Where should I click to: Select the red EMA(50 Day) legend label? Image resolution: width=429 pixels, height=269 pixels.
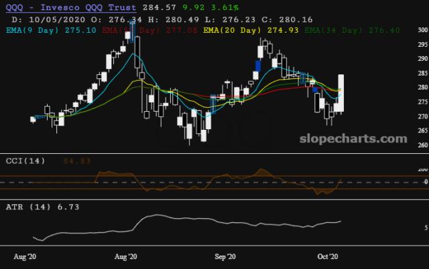pos(149,30)
